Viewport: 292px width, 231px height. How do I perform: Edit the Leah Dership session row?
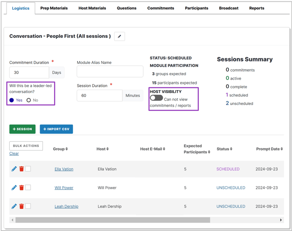14,206
